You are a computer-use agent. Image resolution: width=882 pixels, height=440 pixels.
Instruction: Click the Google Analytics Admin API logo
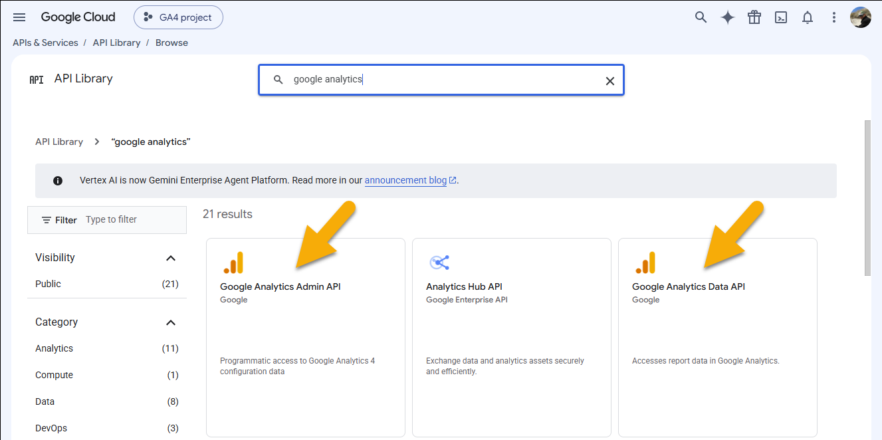[233, 263]
